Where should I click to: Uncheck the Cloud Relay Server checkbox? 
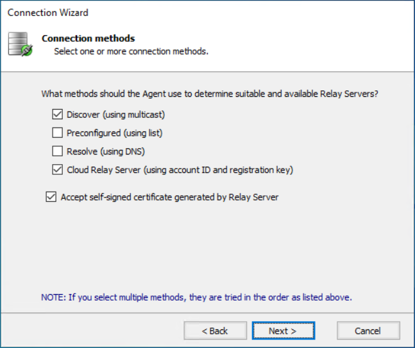point(56,170)
